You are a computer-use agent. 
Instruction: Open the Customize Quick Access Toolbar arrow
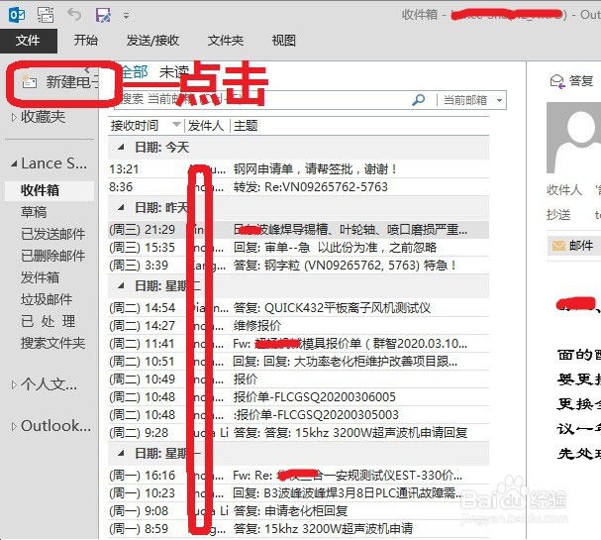(126, 16)
